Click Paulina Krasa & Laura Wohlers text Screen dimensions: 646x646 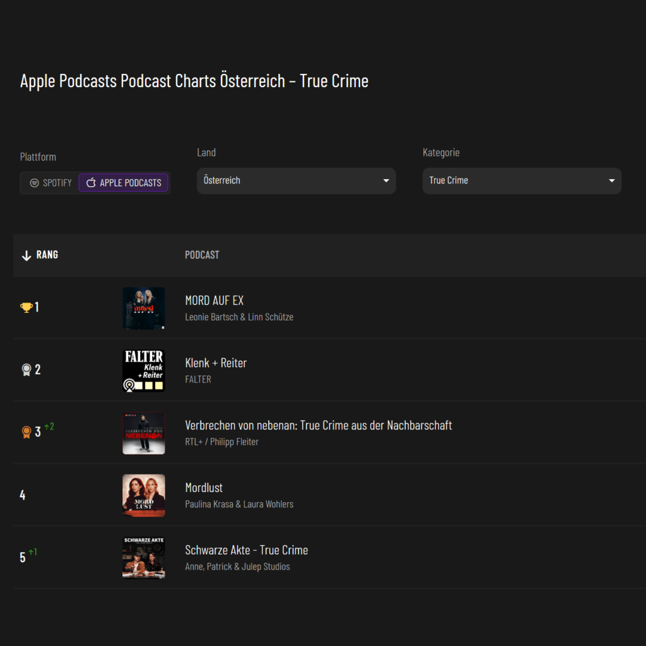click(239, 504)
